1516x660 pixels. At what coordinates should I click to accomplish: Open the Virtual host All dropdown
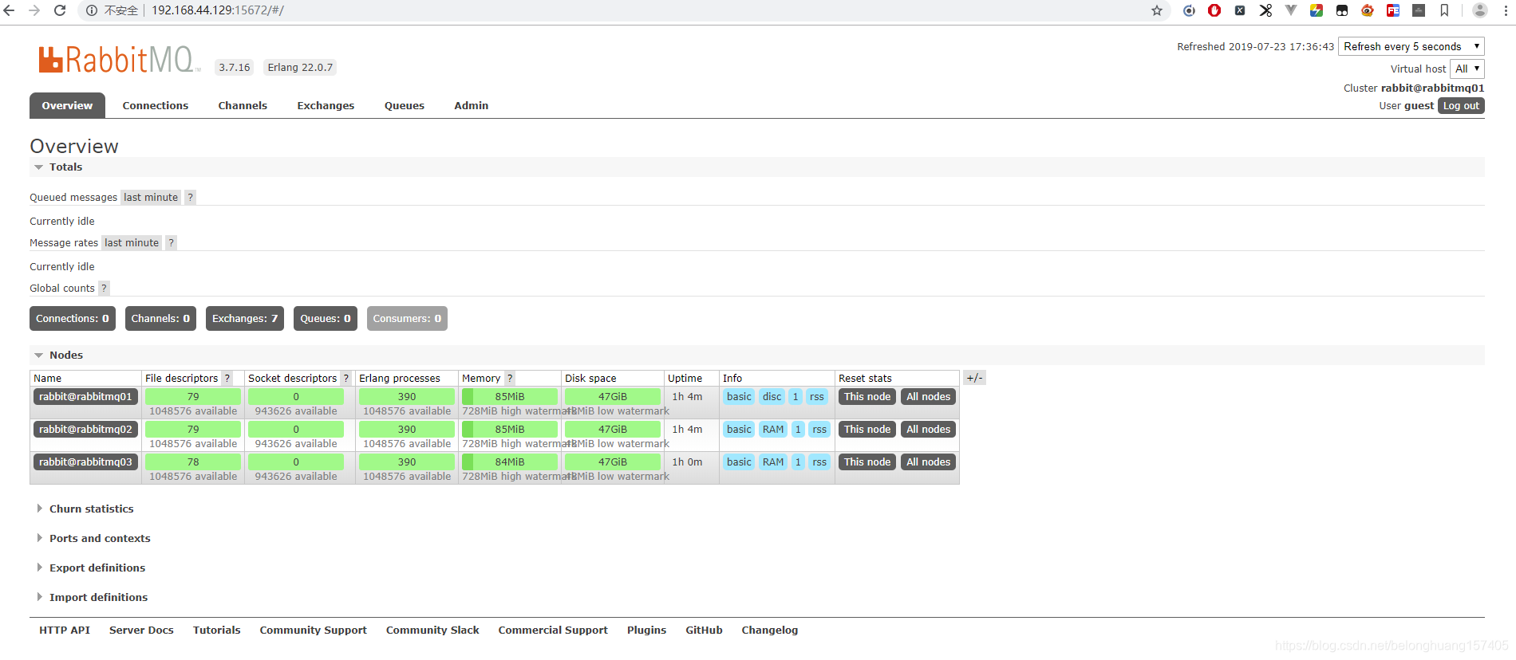coord(1467,69)
